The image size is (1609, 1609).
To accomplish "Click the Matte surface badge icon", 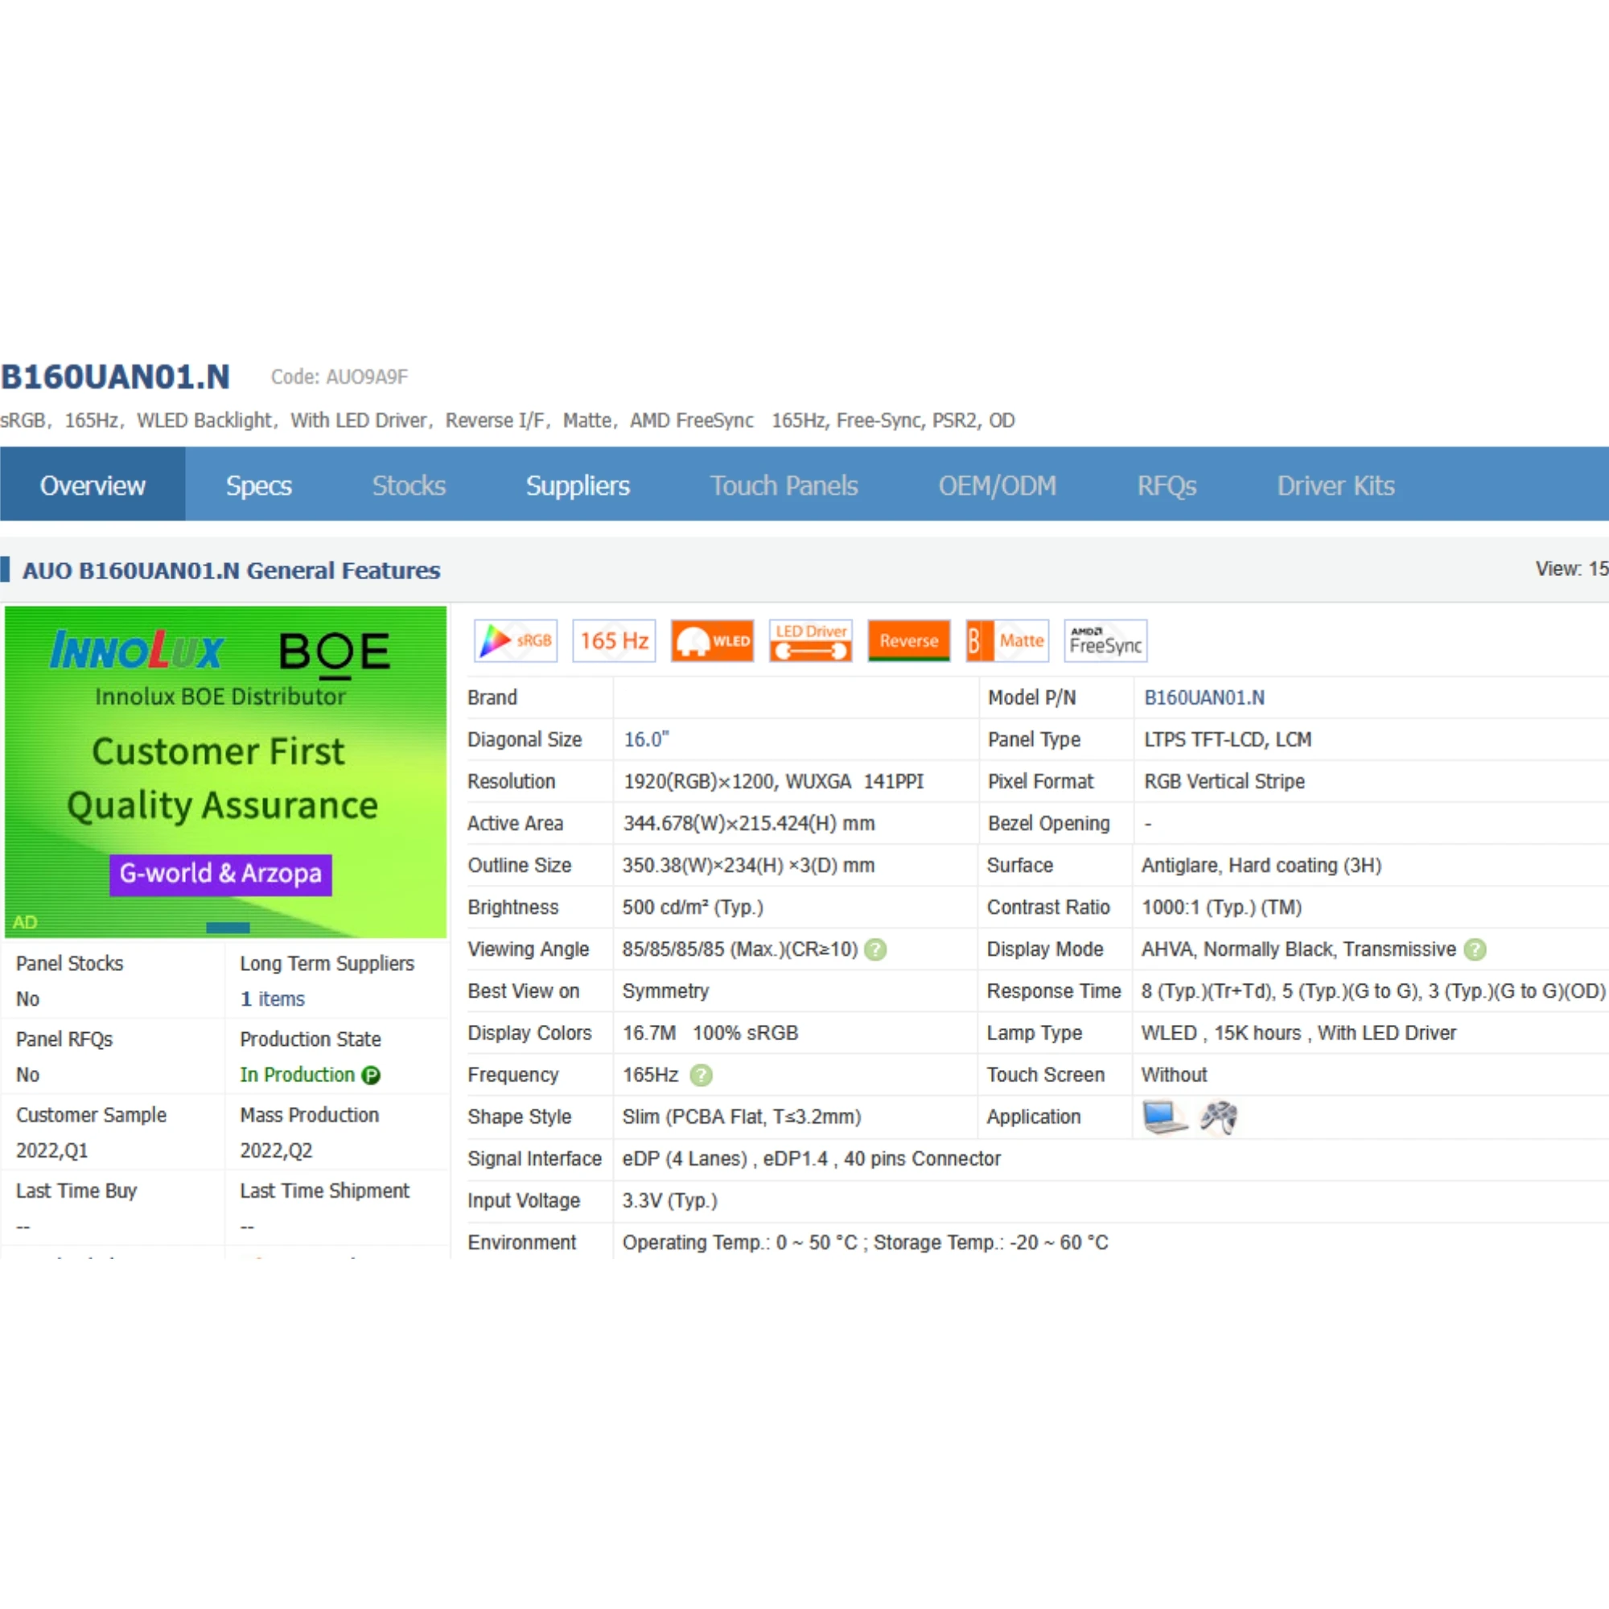I will click(1006, 640).
